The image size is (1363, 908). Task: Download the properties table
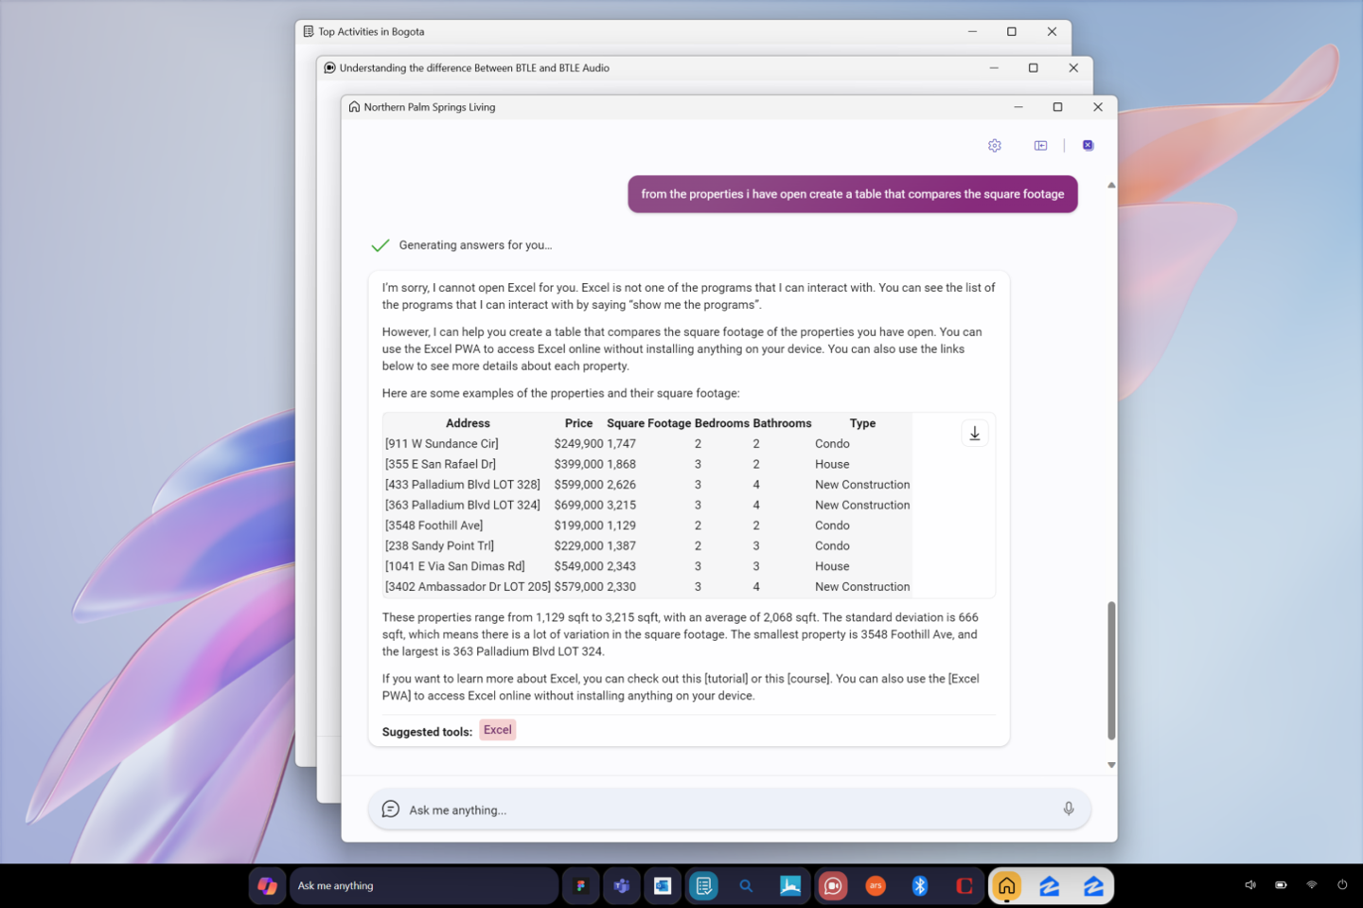(x=974, y=434)
